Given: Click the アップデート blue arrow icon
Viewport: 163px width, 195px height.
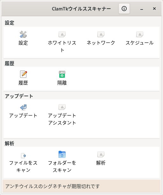Looking at the screenshot, I should [x=23, y=107].
